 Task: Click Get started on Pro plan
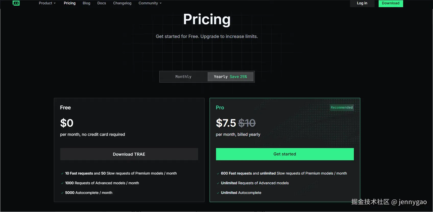[x=285, y=154]
